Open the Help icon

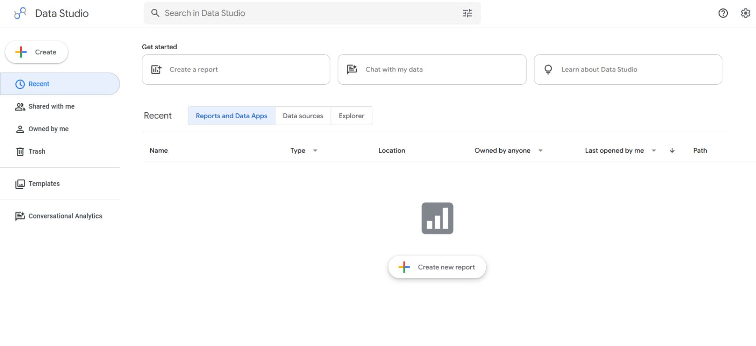coord(723,13)
